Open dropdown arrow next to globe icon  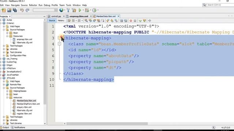click(x=65, y=10)
